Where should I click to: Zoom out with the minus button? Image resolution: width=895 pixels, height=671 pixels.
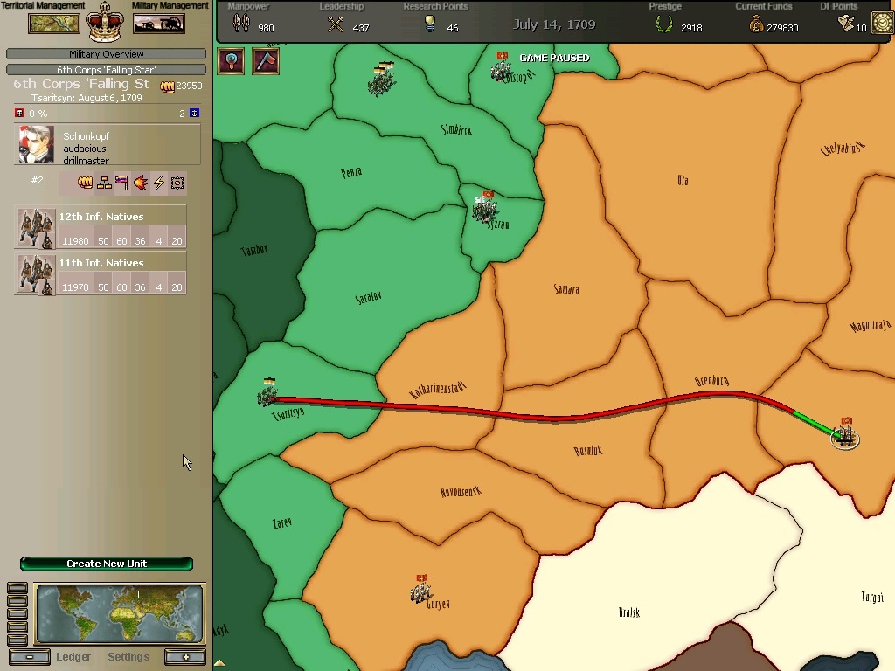tap(29, 657)
